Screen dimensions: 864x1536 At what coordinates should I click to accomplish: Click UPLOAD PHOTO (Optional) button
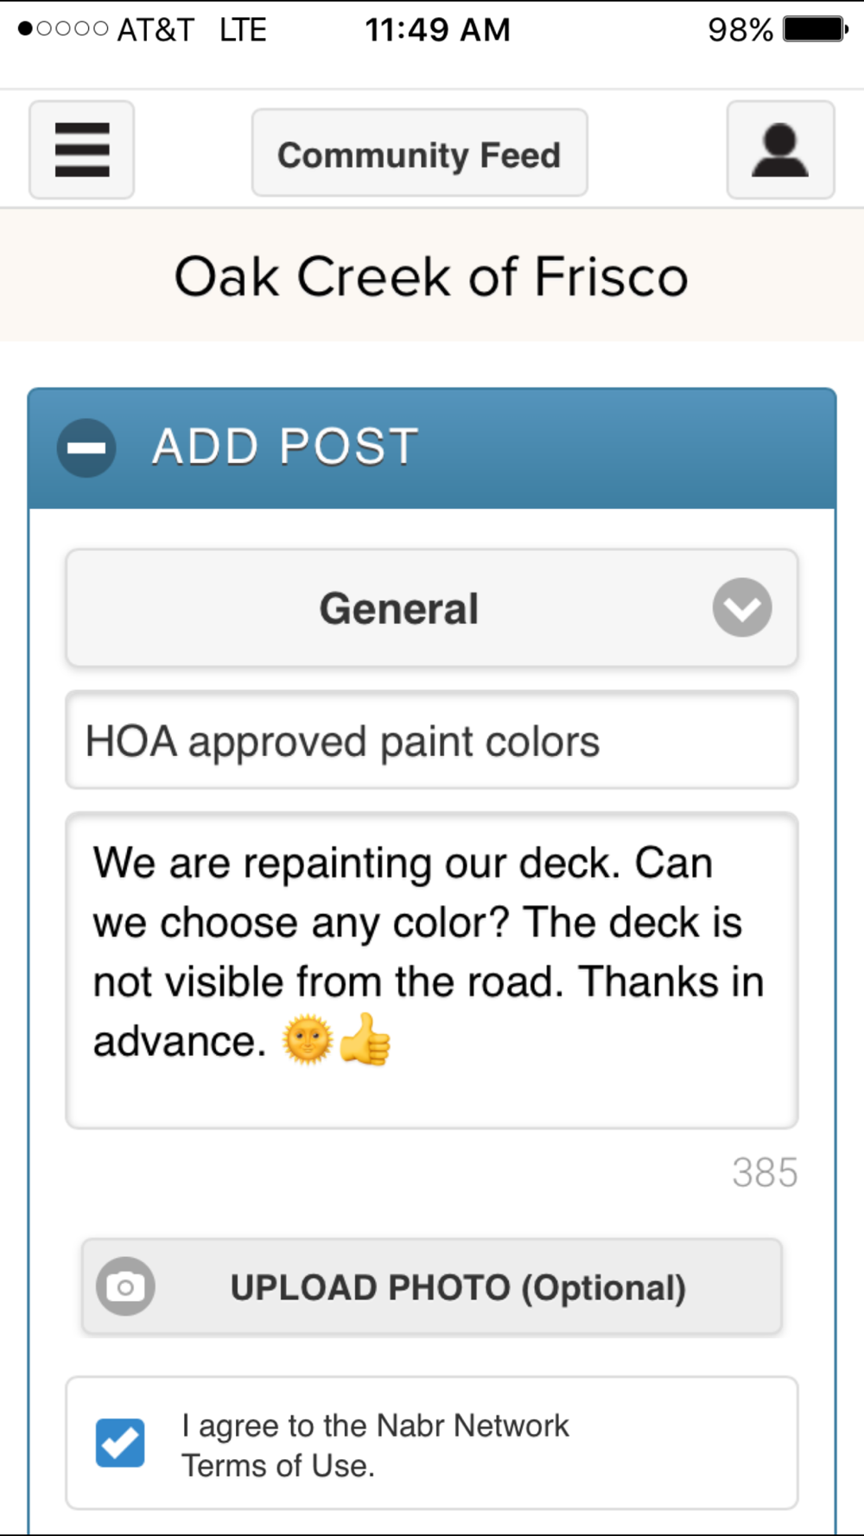pos(432,1286)
